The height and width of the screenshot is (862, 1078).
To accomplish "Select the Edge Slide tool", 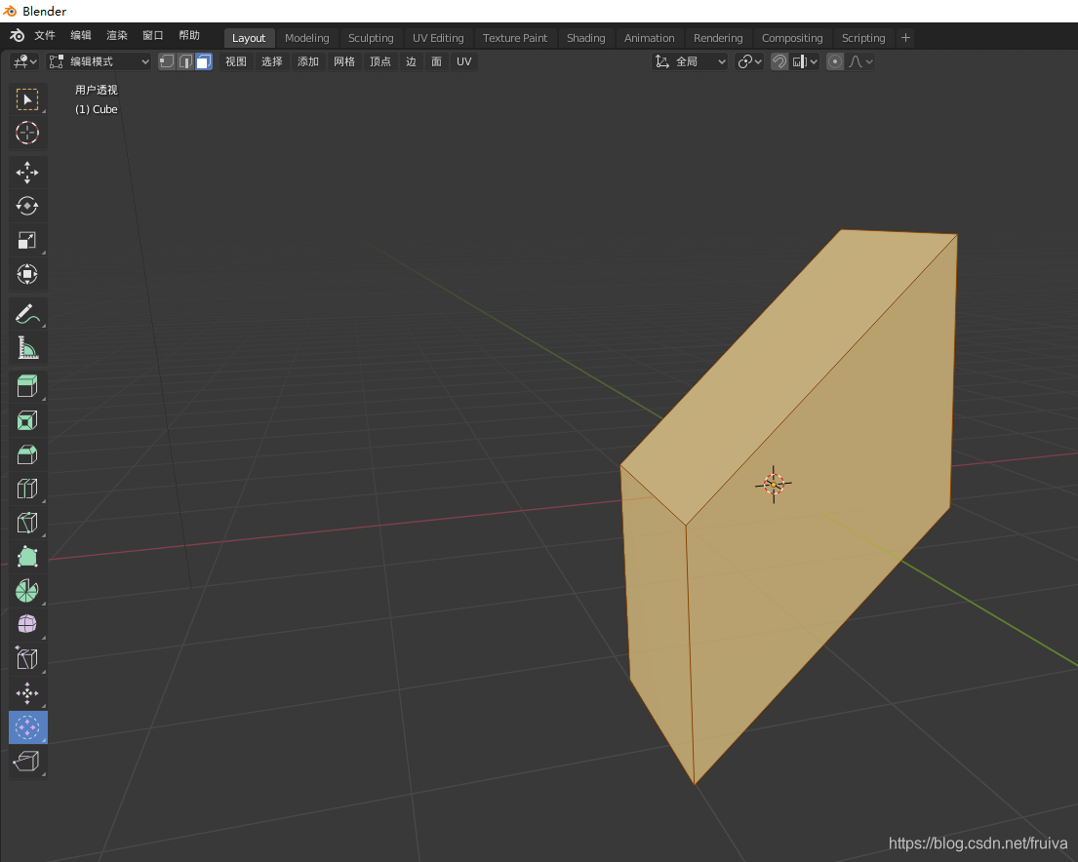I will click(27, 658).
